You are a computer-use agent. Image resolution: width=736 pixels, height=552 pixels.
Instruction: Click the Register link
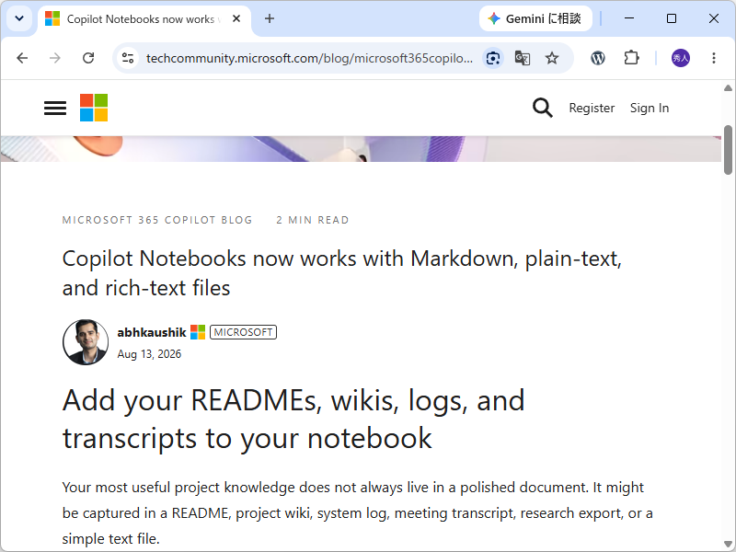pos(592,108)
